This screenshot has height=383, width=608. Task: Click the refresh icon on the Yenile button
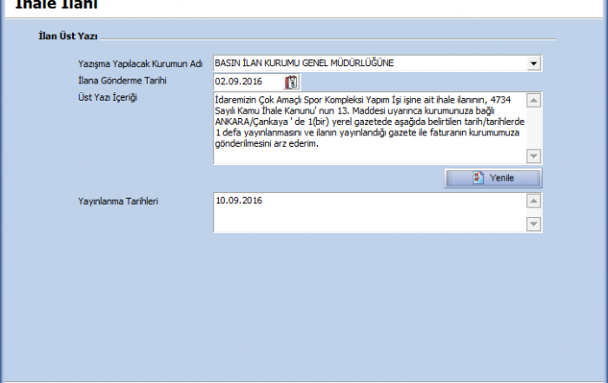point(478,177)
